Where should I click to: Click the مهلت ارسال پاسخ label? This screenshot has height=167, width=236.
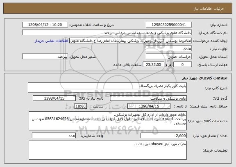(x=212, y=65)
